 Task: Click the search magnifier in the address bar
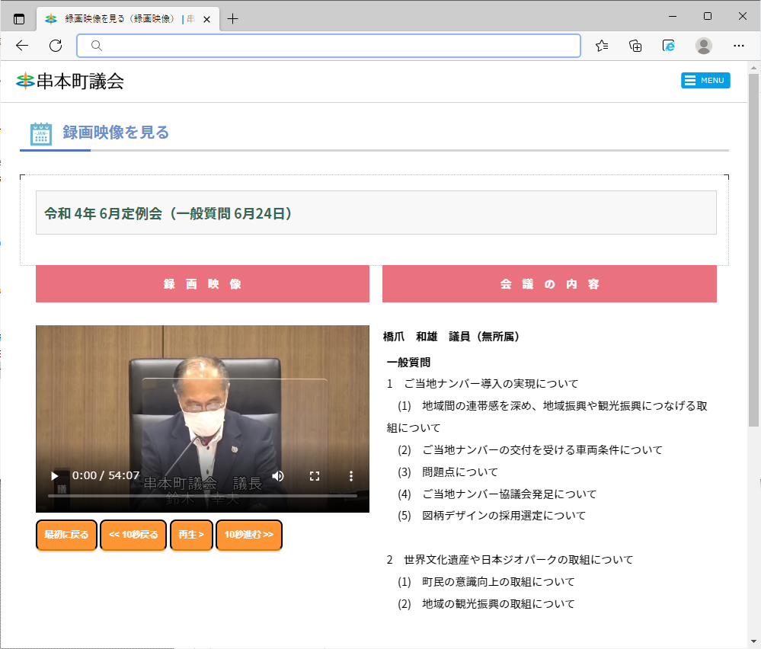pos(97,46)
